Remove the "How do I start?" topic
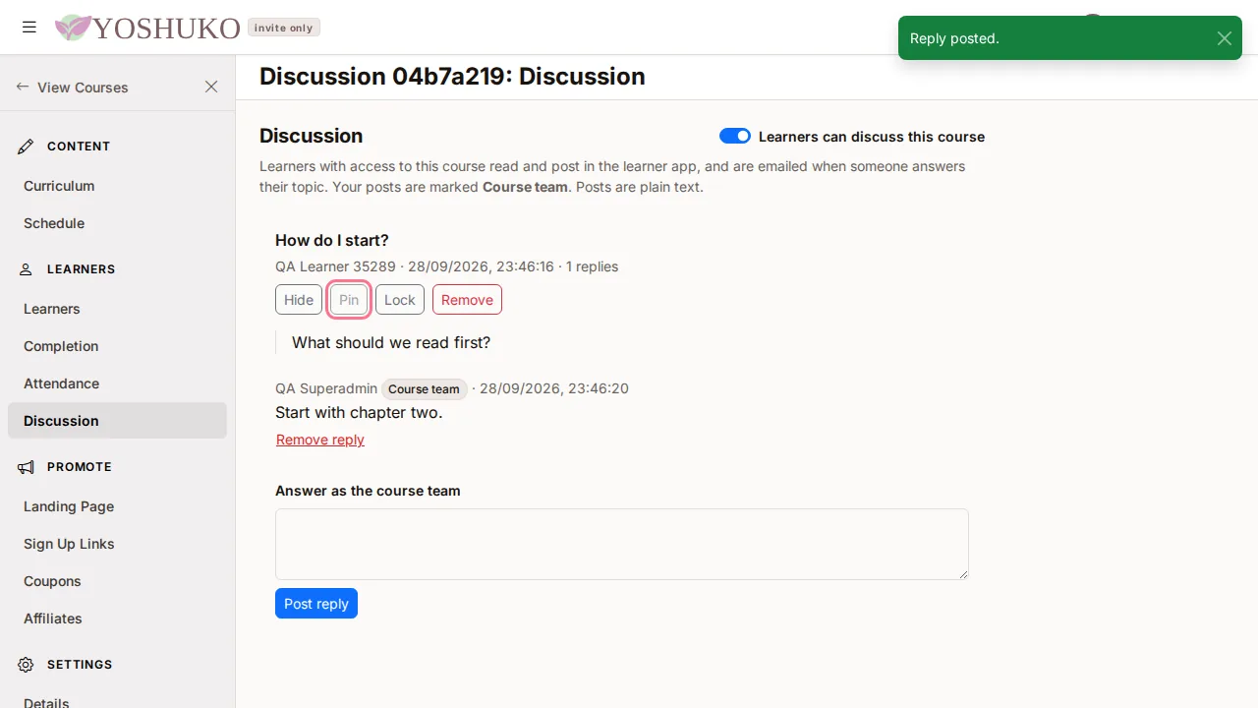 467,300
